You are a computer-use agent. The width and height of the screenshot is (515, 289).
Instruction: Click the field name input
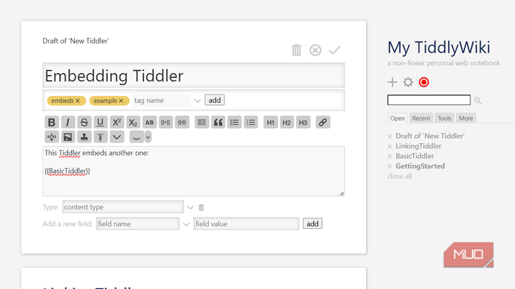click(137, 224)
